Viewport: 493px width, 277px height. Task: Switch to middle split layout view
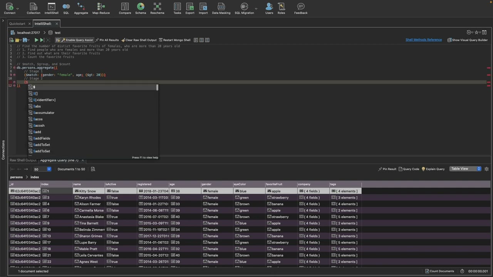coord(201,40)
